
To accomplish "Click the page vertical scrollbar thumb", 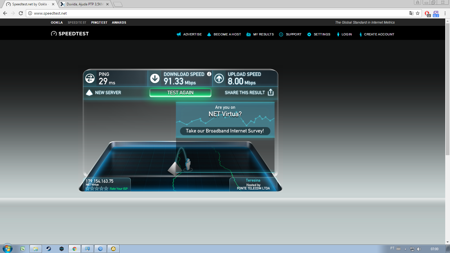I will point(447,89).
